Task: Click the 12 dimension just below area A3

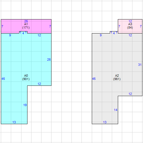Action: (x=130, y=35)
